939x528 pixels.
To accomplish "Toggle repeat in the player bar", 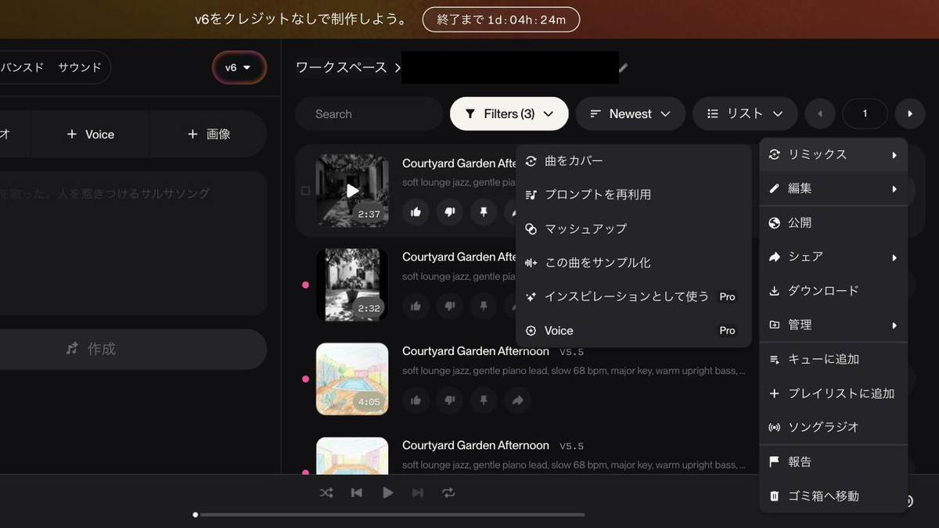I will 448,493.
